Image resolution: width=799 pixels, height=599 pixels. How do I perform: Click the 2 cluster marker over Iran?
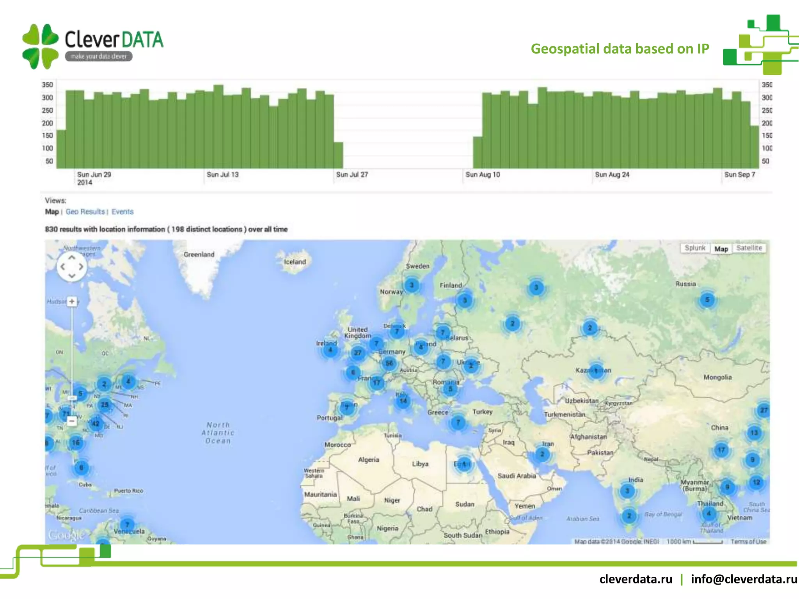(542, 454)
